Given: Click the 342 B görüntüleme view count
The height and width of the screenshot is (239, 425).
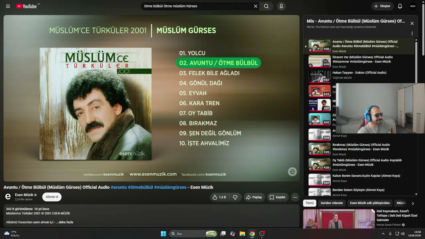Looking at the screenshot, I should point(19,209).
